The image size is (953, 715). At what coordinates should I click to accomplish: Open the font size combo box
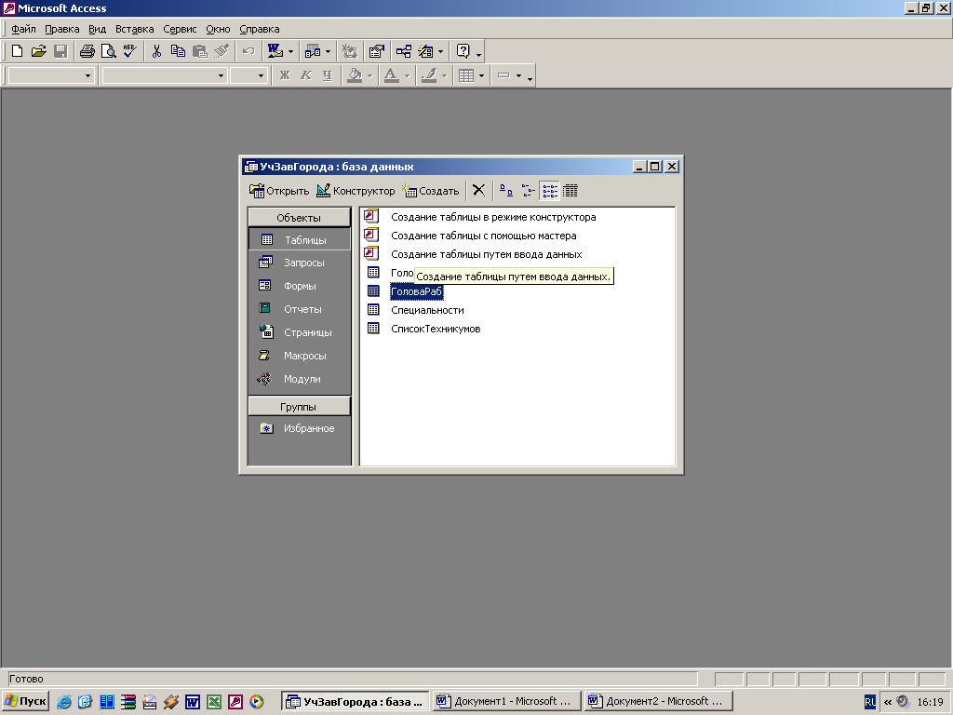pos(248,75)
